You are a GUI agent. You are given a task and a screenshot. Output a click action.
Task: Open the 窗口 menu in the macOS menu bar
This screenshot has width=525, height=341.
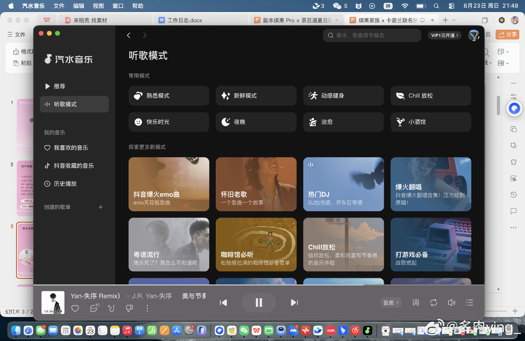coord(118,6)
